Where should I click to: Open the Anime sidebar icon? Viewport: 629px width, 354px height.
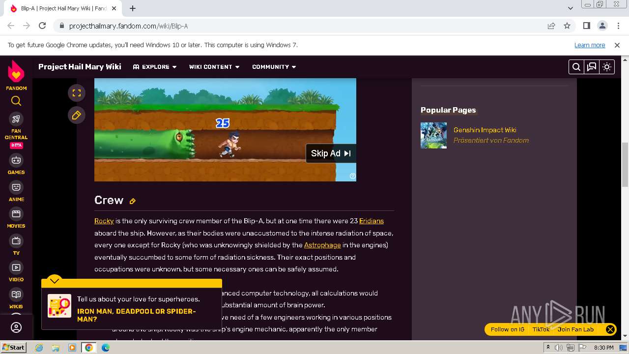(16, 187)
